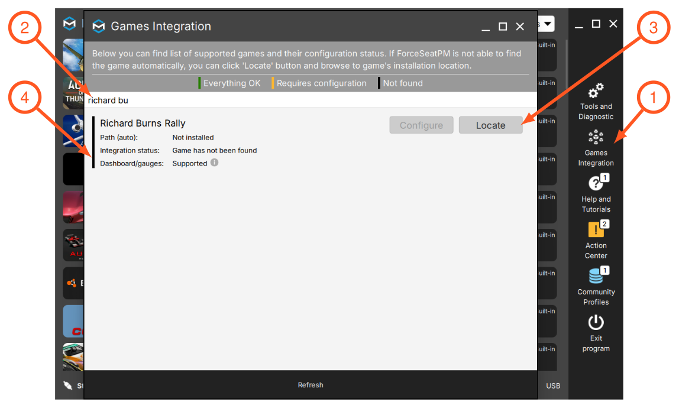Open Help and Tutorials question icon
The width and height of the screenshot is (679, 408).
click(597, 183)
